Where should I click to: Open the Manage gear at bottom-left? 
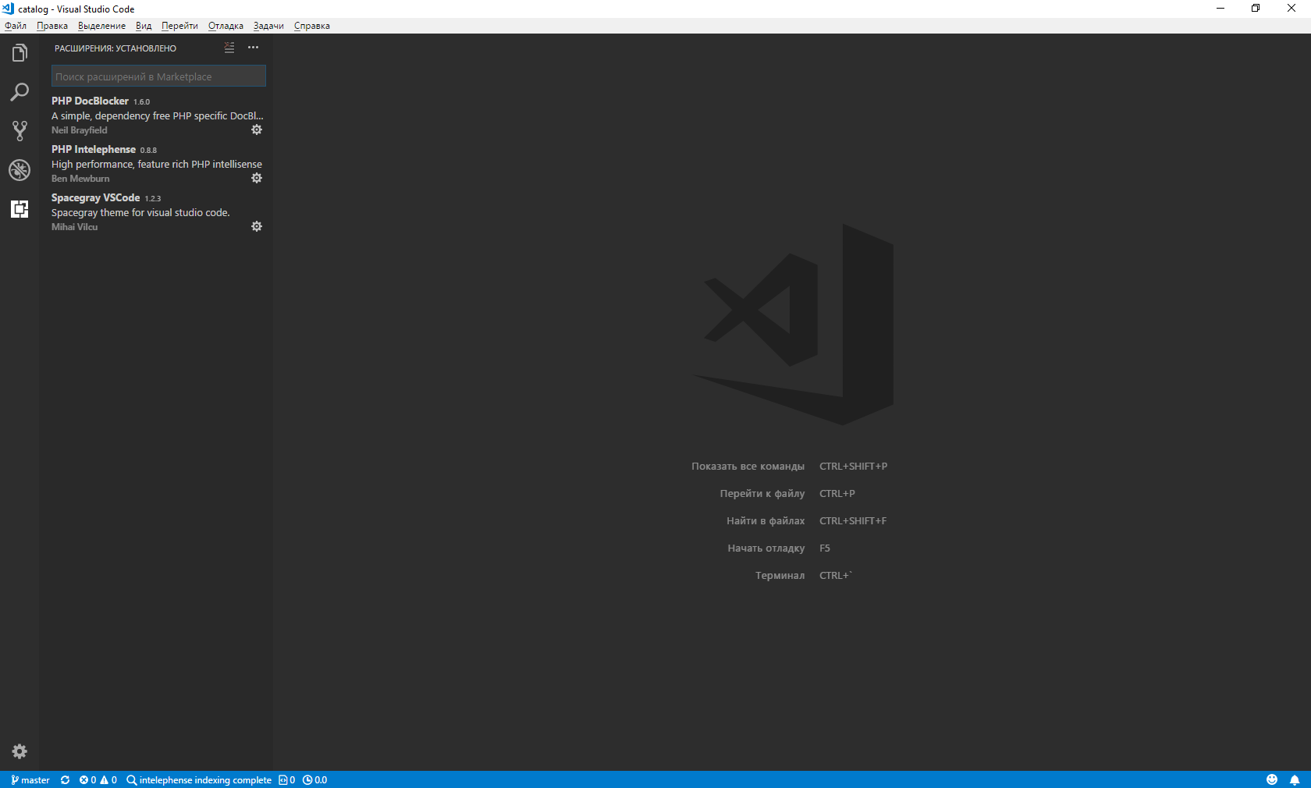[x=20, y=751]
